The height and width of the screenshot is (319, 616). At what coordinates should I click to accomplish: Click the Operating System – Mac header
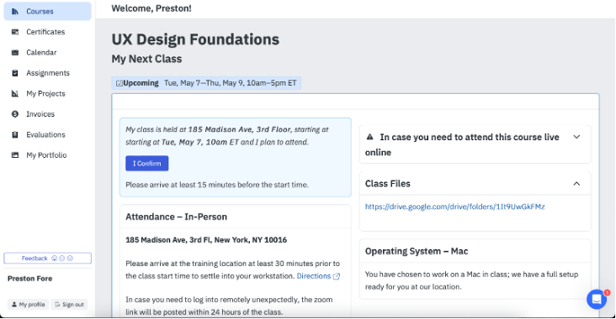(x=417, y=251)
